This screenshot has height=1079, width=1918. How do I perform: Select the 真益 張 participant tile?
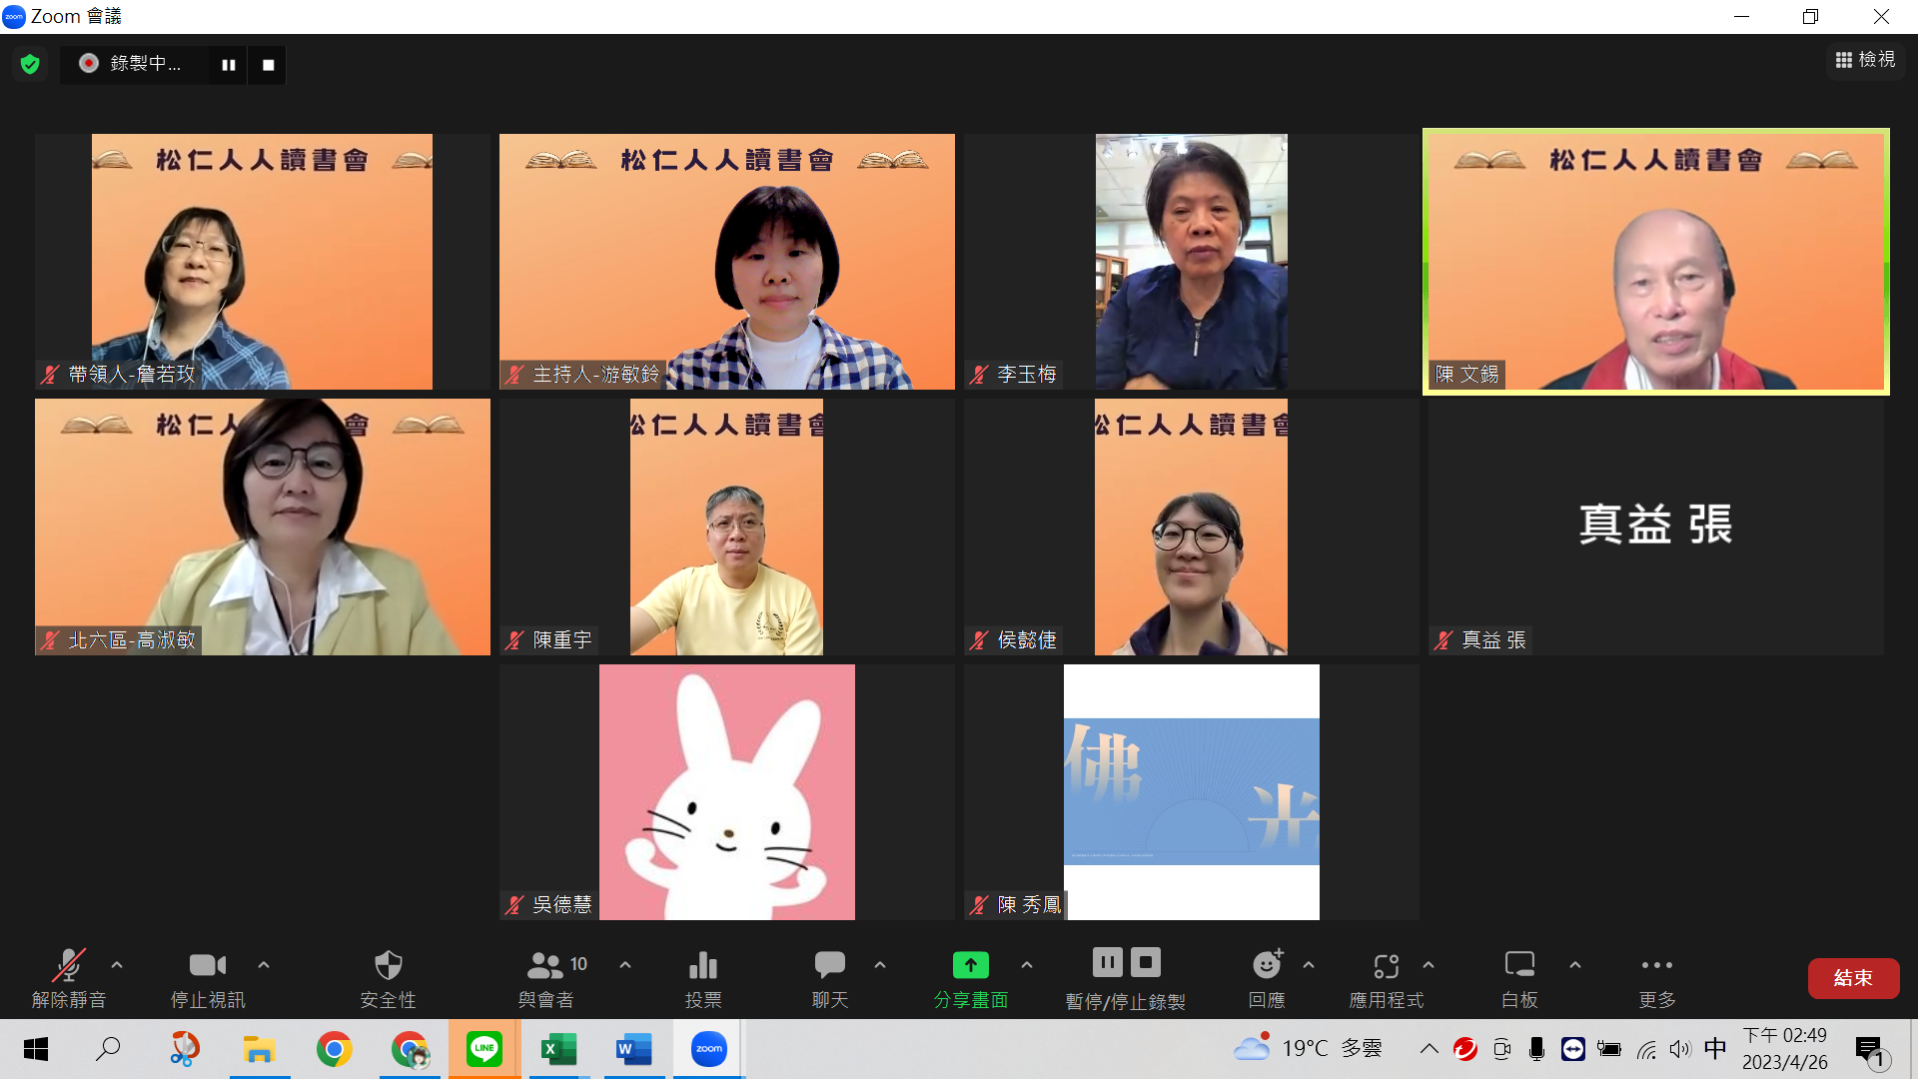click(1655, 527)
